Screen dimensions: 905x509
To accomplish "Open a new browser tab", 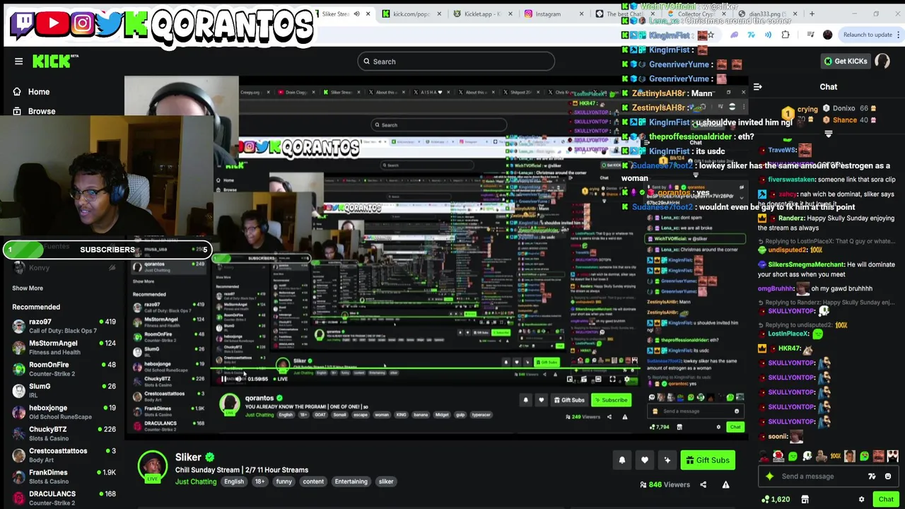I will [812, 14].
